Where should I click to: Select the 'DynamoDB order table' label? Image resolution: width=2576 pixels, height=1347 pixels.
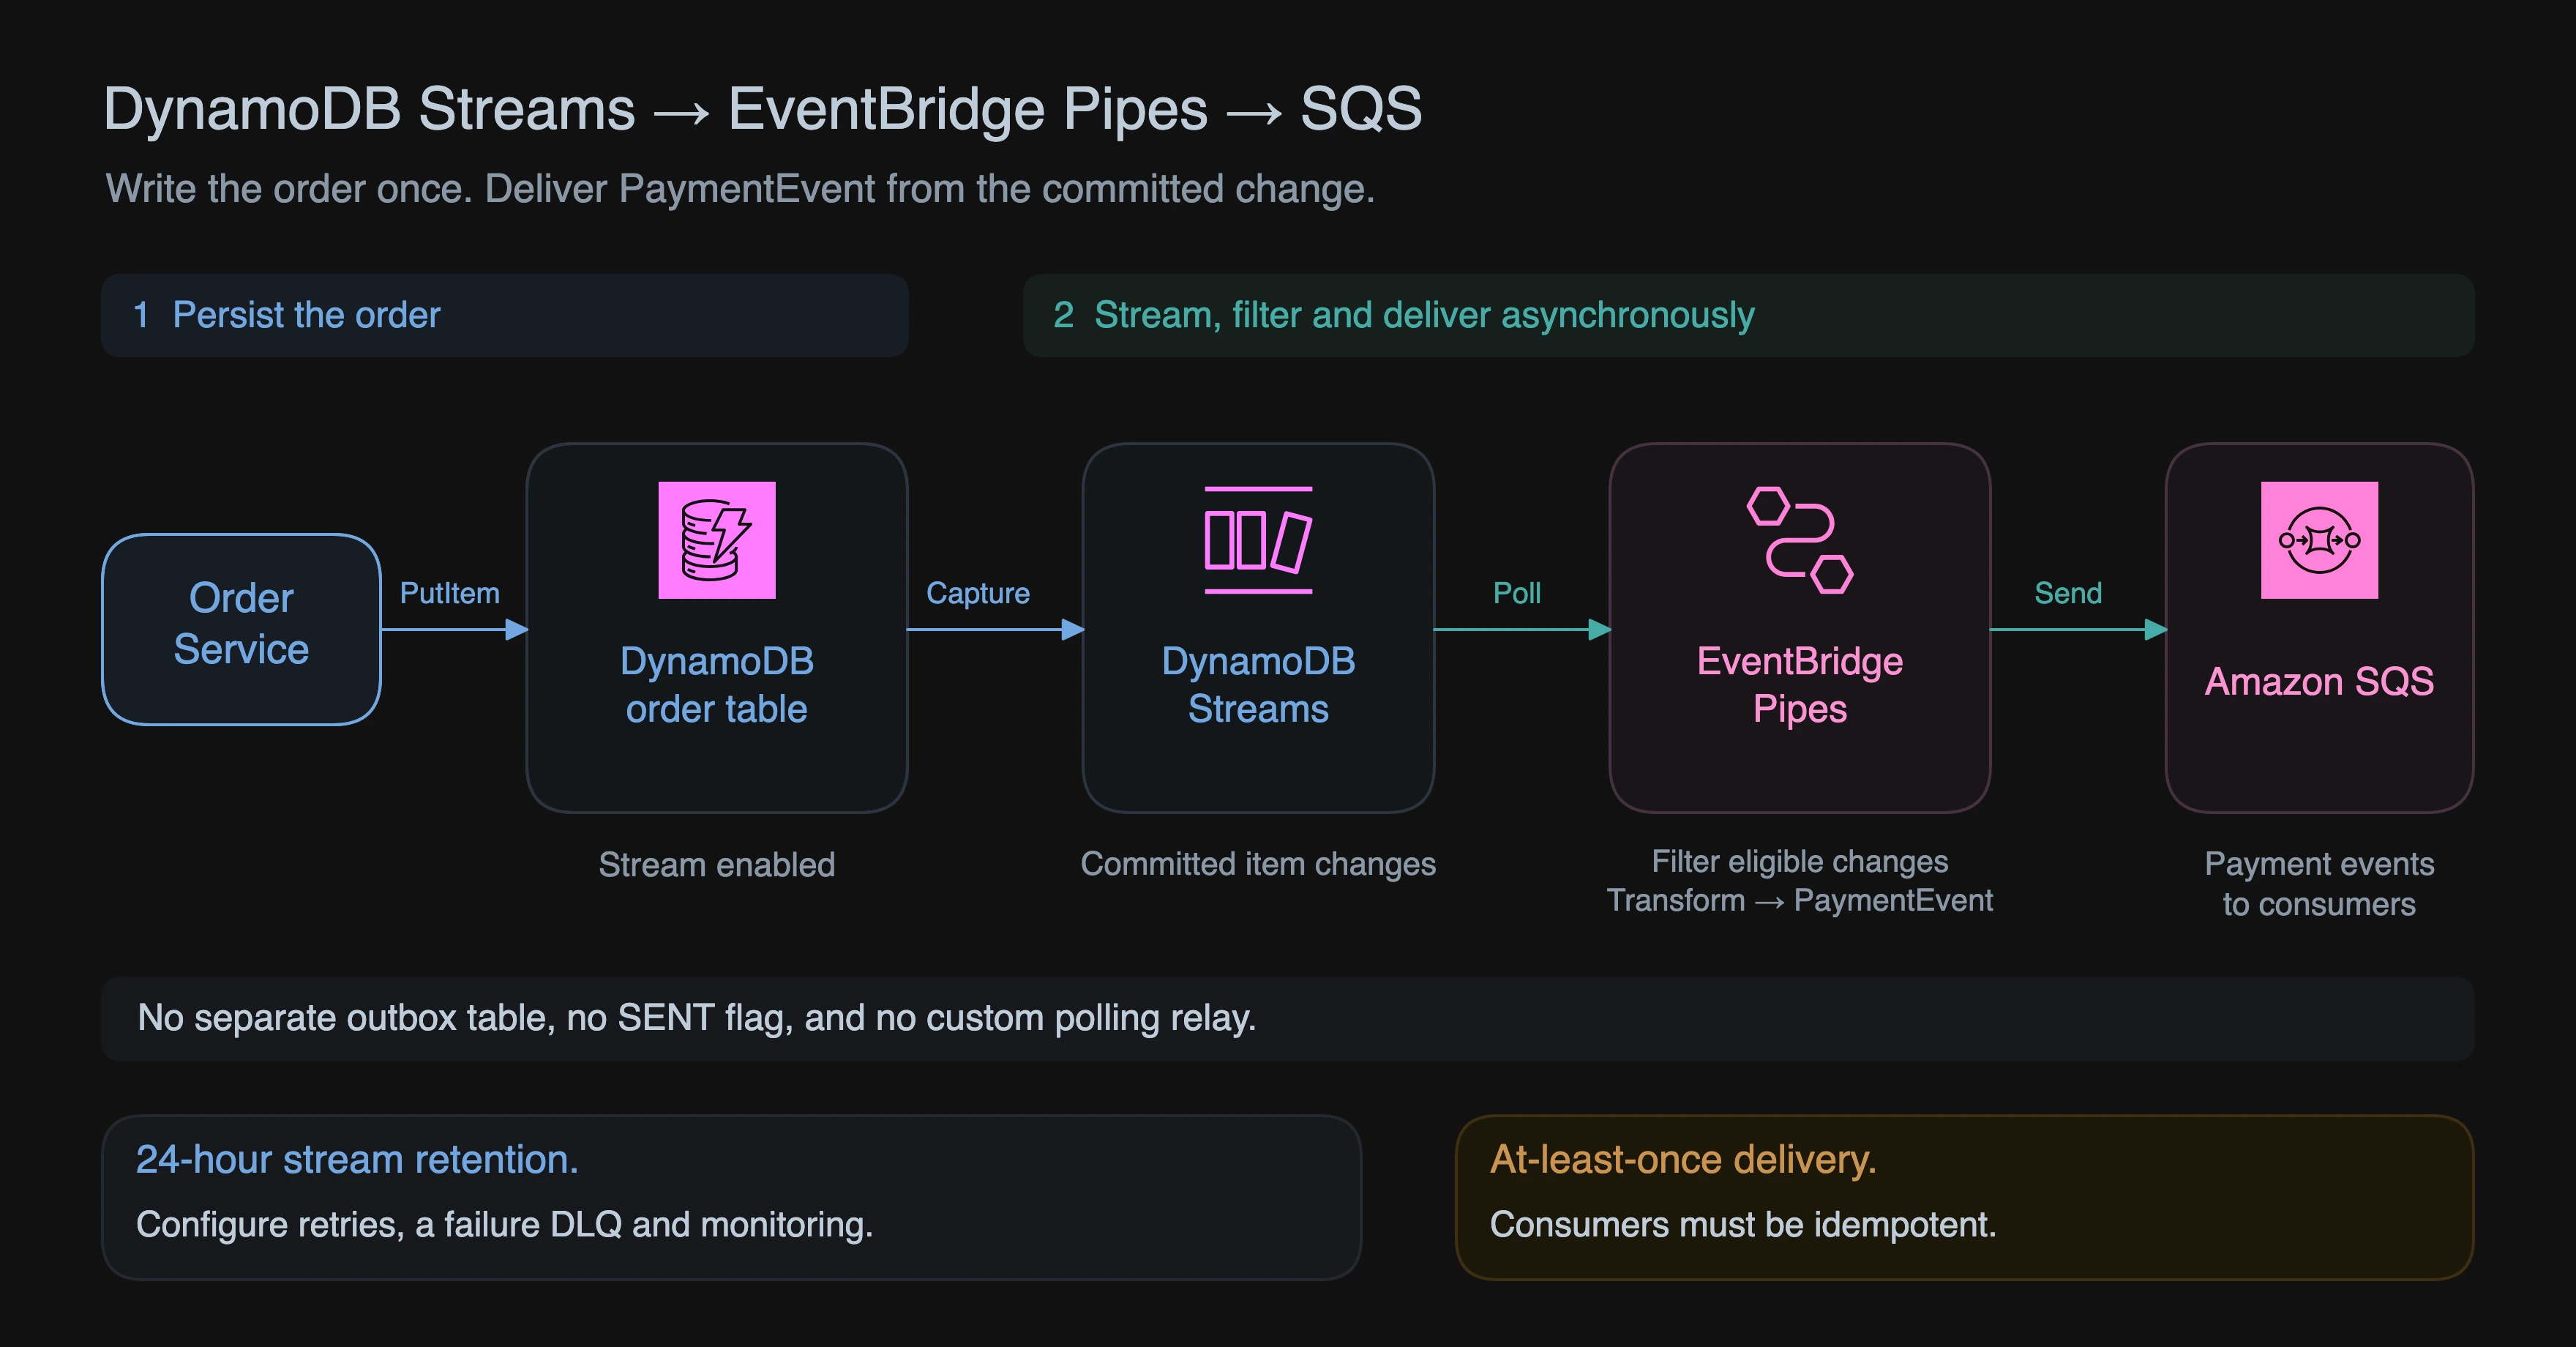pos(716,685)
